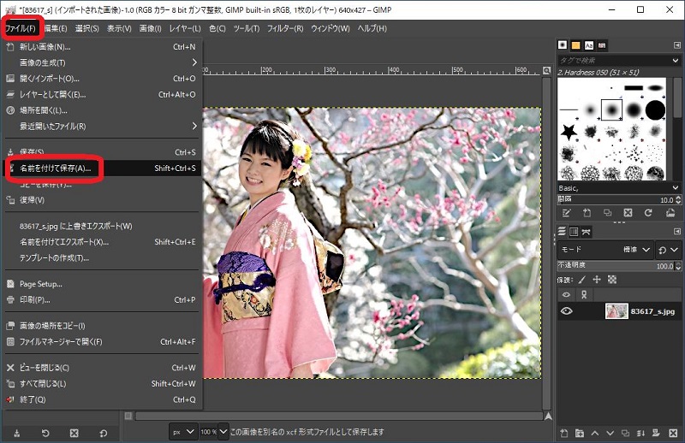Switch to the Layers tab
The width and height of the screenshot is (685, 443).
[562, 232]
